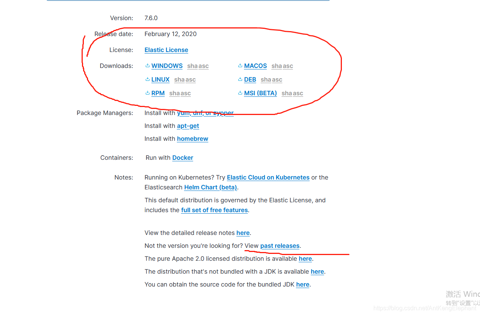This screenshot has width=480, height=315.
Task: Download the DEB package
Action: tap(250, 80)
